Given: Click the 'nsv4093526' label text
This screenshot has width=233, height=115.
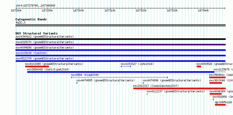Looking at the screenshot, I should [x=204, y=64].
